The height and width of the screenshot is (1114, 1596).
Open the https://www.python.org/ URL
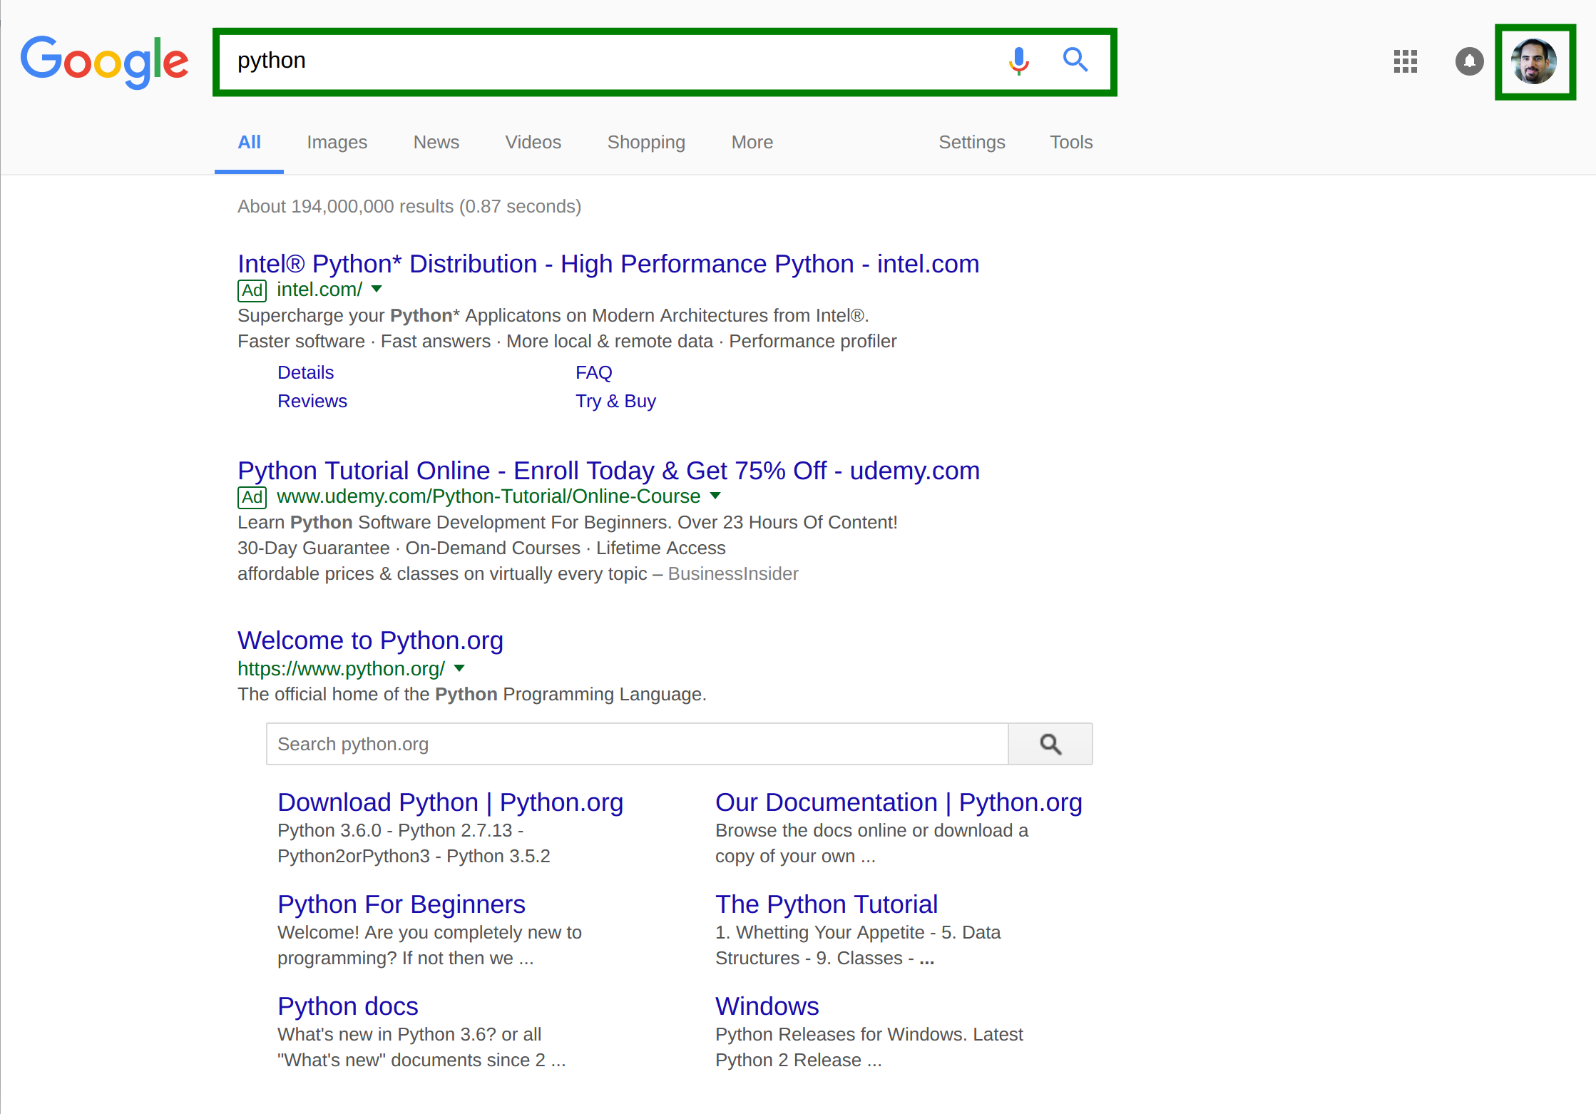coord(341,669)
